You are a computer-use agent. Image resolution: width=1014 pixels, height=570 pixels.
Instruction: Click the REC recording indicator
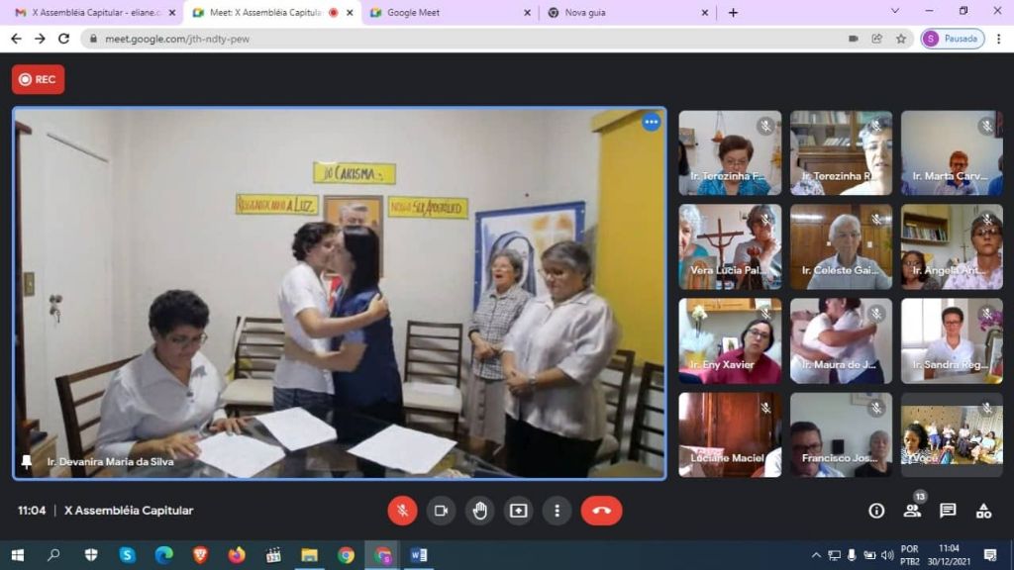(38, 79)
